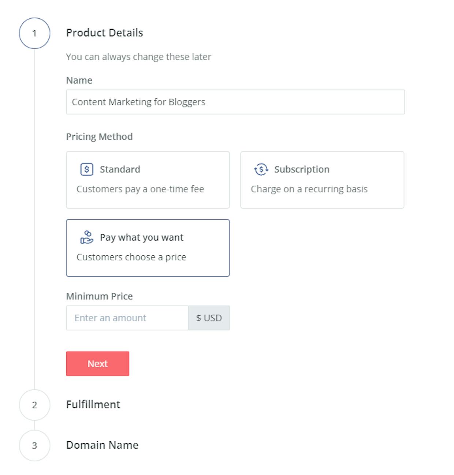
Task: Click 'Charge on a recurring basis' text
Action: point(309,189)
